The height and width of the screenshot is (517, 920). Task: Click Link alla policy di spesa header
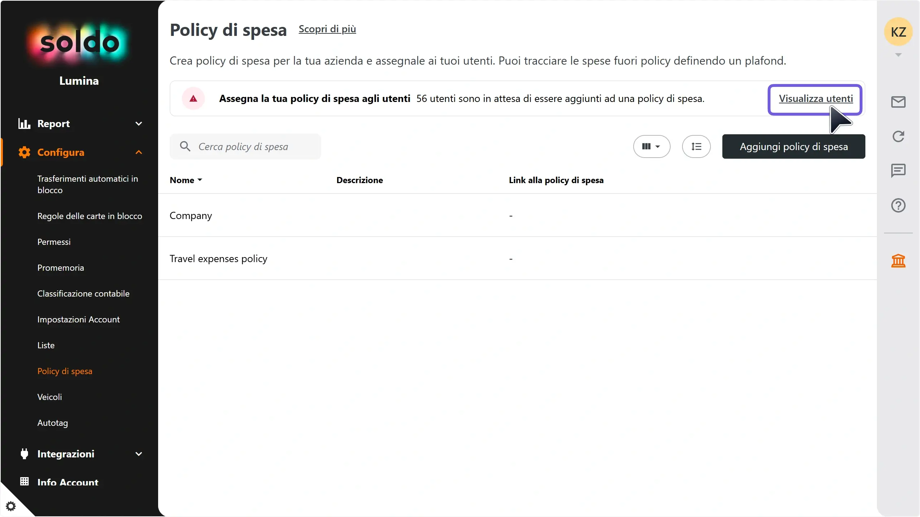click(556, 180)
